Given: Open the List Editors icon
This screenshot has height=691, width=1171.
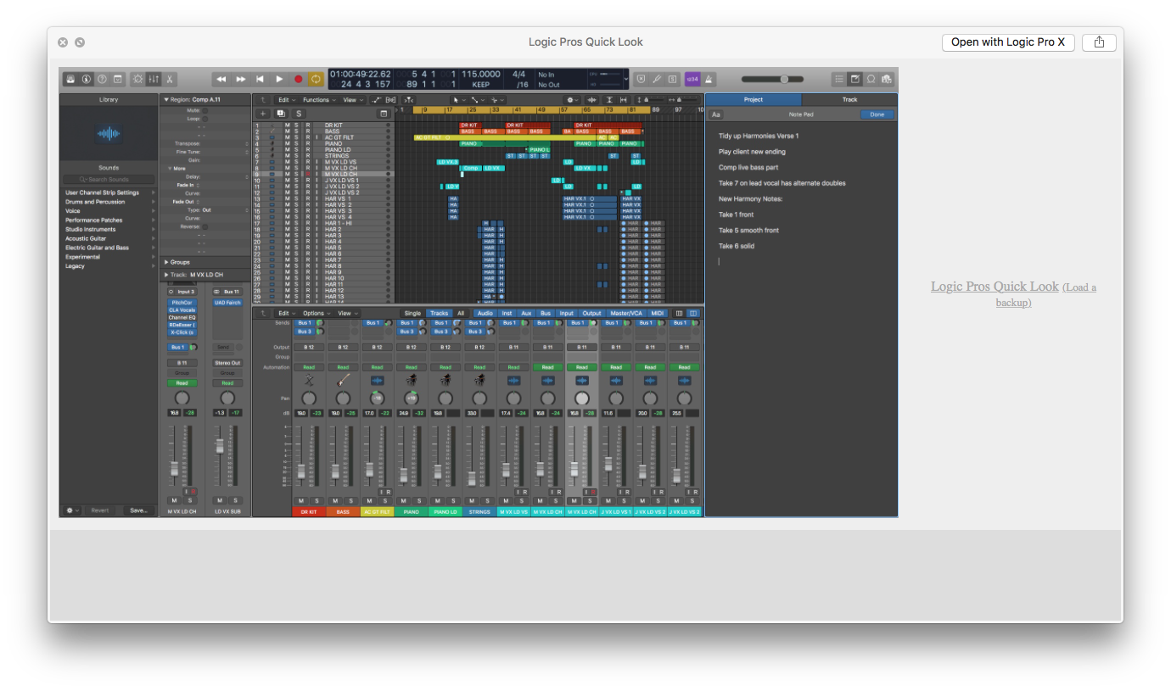Looking at the screenshot, I should point(839,78).
